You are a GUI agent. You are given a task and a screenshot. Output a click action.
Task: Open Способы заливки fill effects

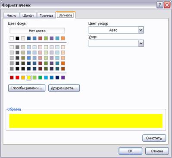[x=27, y=88]
